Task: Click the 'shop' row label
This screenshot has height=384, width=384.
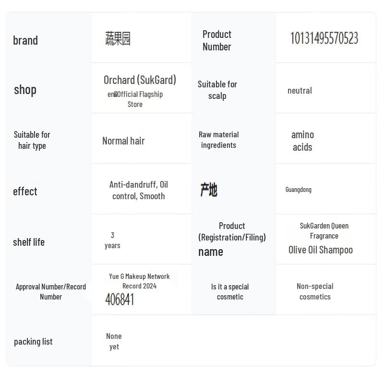Action: tap(25, 90)
